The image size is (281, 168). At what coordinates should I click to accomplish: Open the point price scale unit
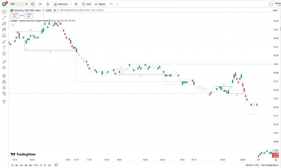pos(275,10)
